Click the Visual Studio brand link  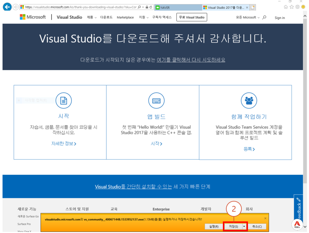click(69, 17)
